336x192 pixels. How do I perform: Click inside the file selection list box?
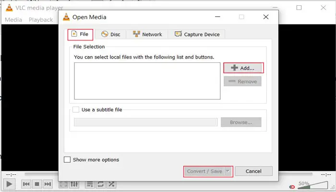pos(147,81)
